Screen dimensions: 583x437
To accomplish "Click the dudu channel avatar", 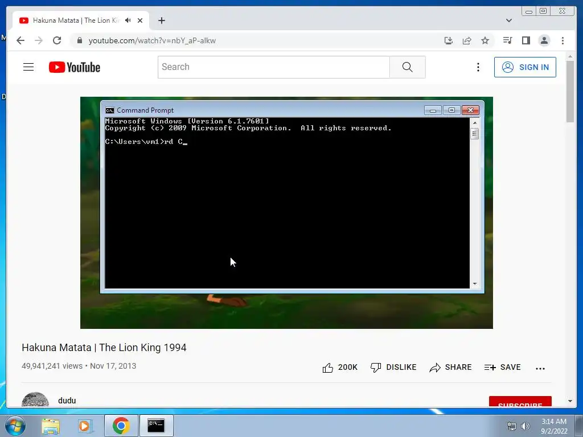I will click(35, 400).
